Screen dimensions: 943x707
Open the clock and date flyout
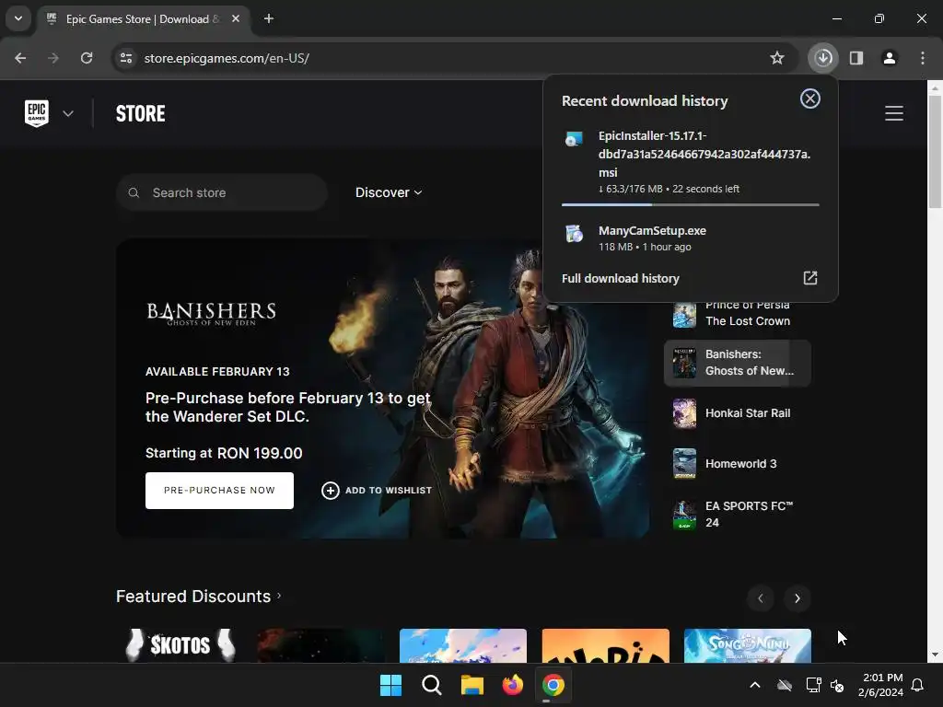pos(881,685)
